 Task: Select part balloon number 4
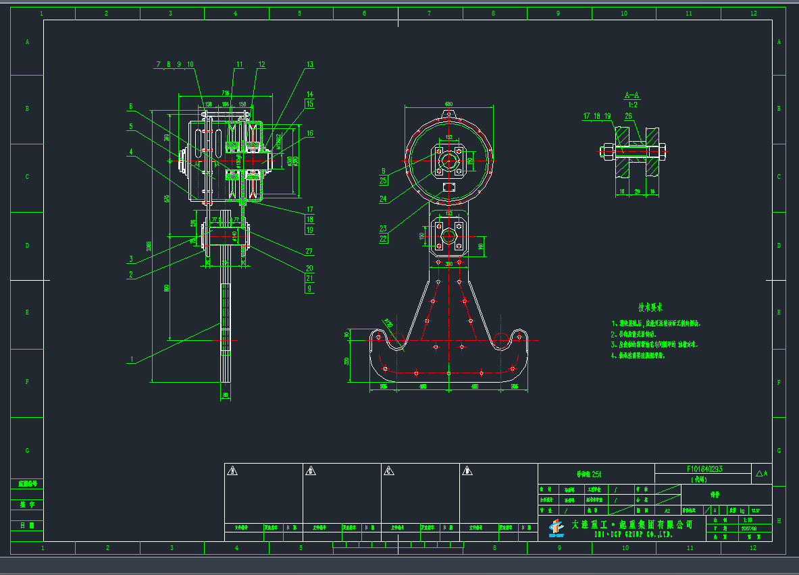click(x=131, y=152)
